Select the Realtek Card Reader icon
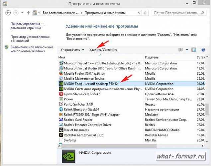Image resolution: width=211 pixels, height=166 pixels. tap(61, 120)
